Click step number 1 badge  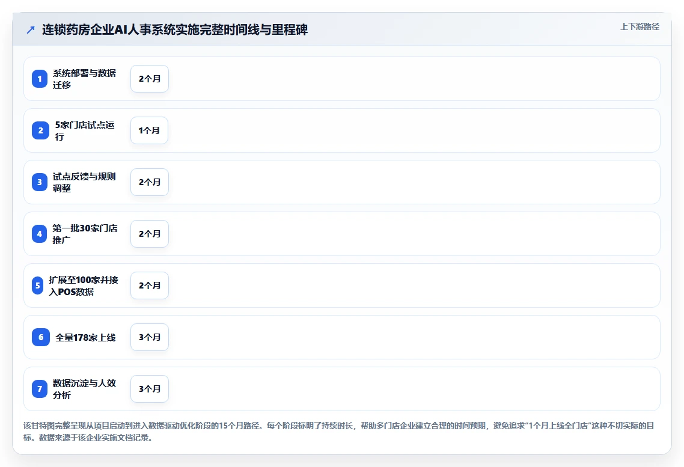pos(40,79)
